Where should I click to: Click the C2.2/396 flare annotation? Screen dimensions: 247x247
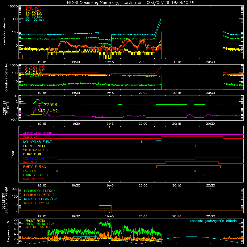coord(47,105)
